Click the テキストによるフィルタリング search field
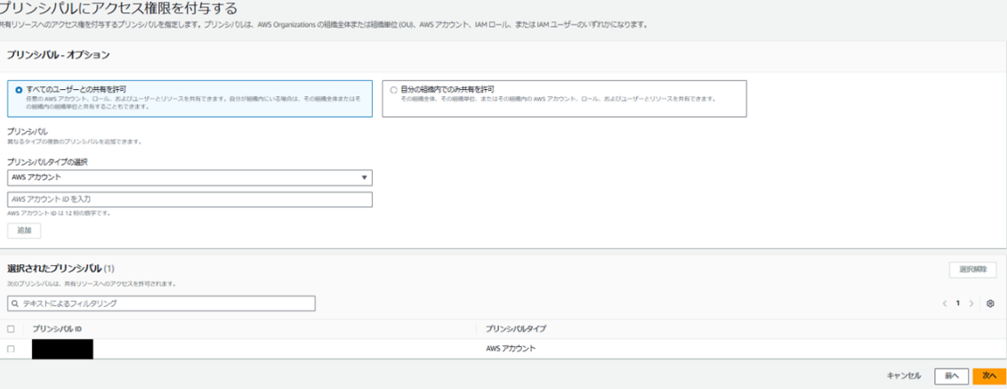1007x389 pixels. (x=165, y=304)
